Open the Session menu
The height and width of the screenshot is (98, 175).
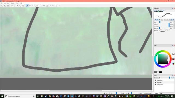[13, 3]
